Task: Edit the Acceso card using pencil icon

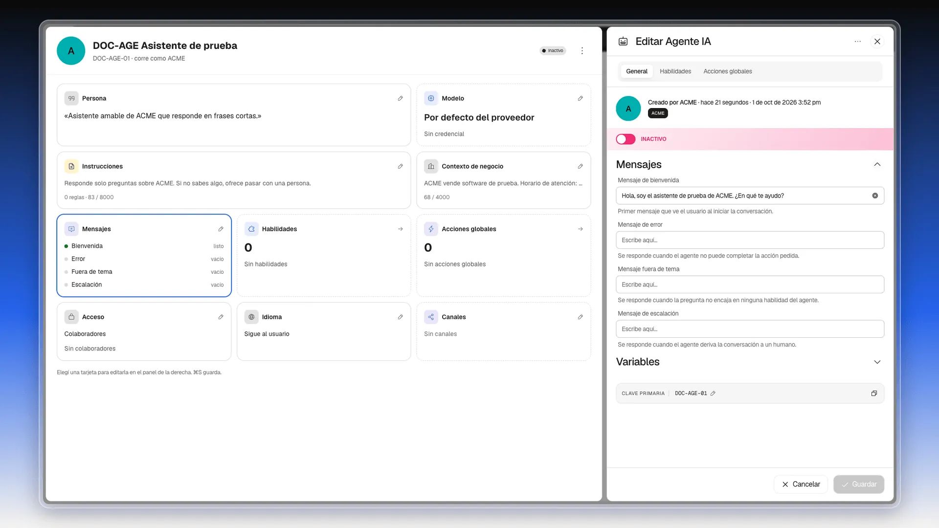Action: click(x=221, y=317)
